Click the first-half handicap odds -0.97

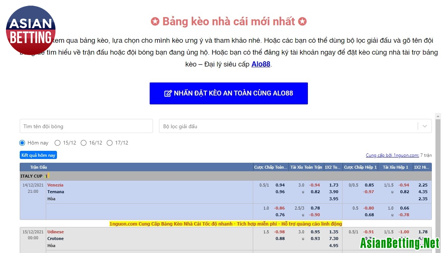tap(368, 192)
